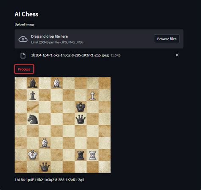
Task: Click the black king piece
Action: pyautogui.click(x=81, y=107)
